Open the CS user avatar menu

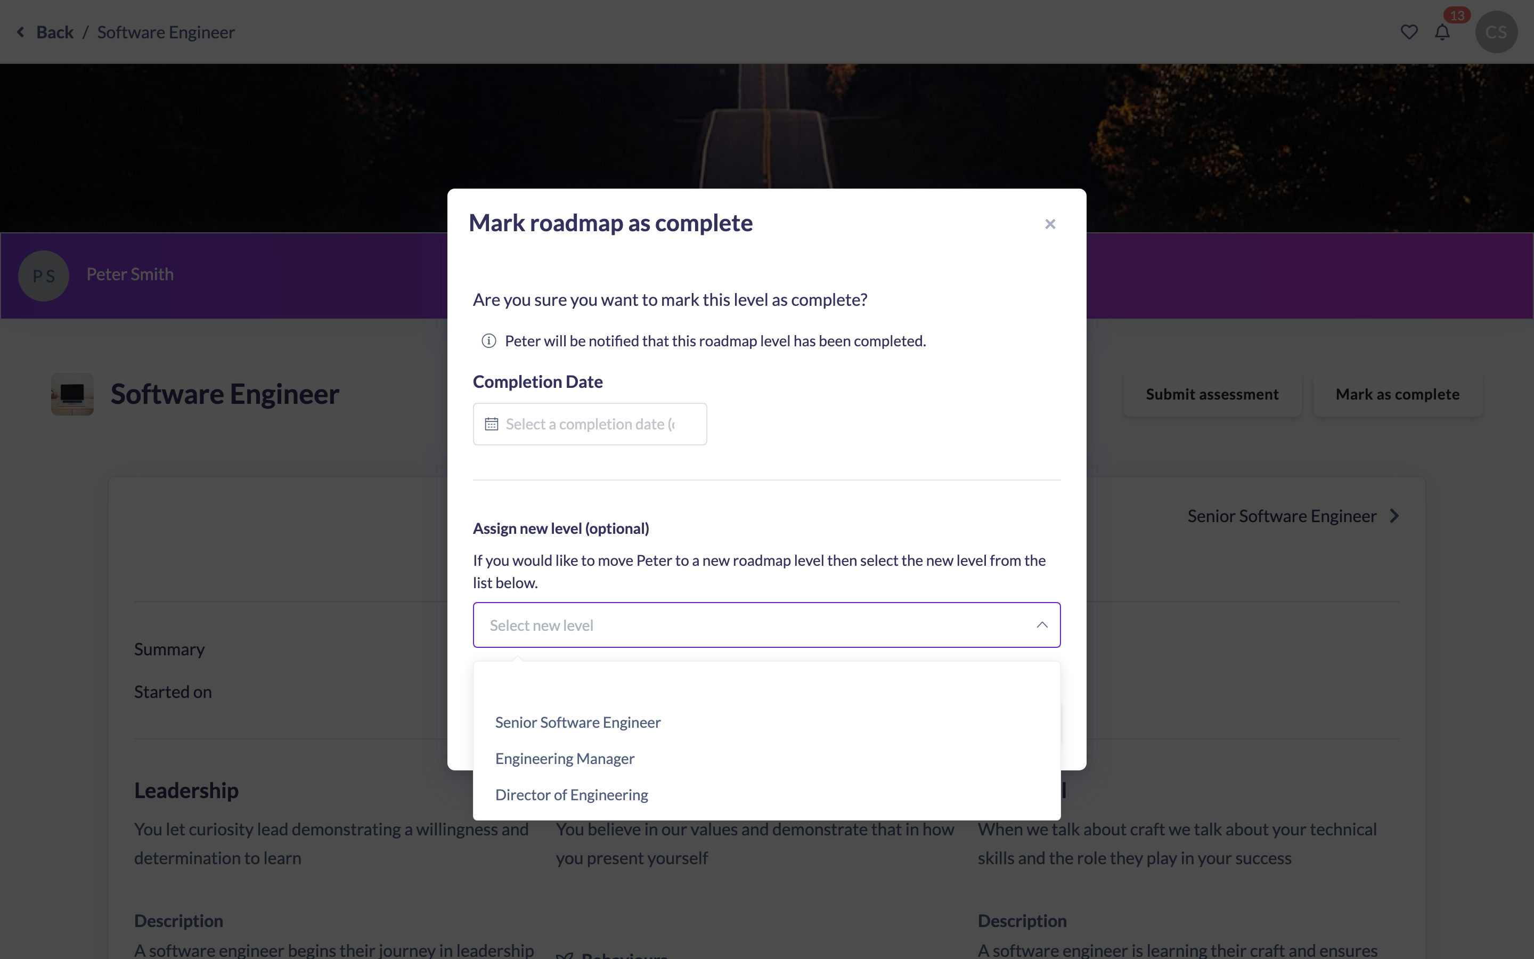1496,32
